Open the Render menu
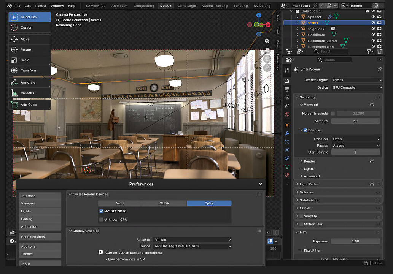 41,6
